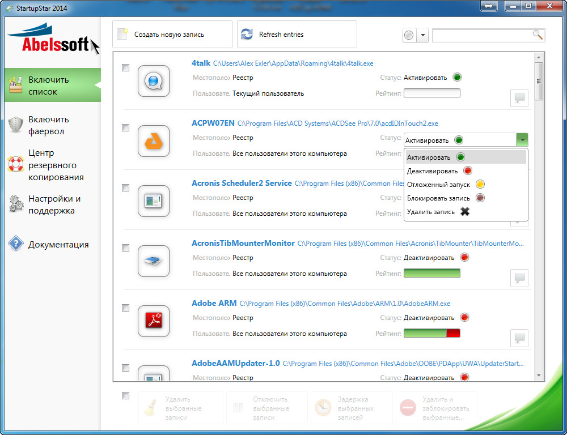Open comment bubble for the 4talk entry
Viewport: 567px width, 435px height.
(519, 98)
